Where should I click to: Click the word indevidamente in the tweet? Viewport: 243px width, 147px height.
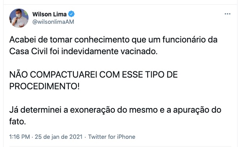tap(90, 51)
